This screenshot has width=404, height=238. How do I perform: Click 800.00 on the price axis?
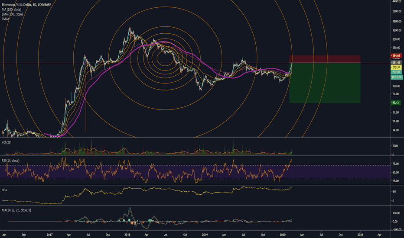[396, 39]
